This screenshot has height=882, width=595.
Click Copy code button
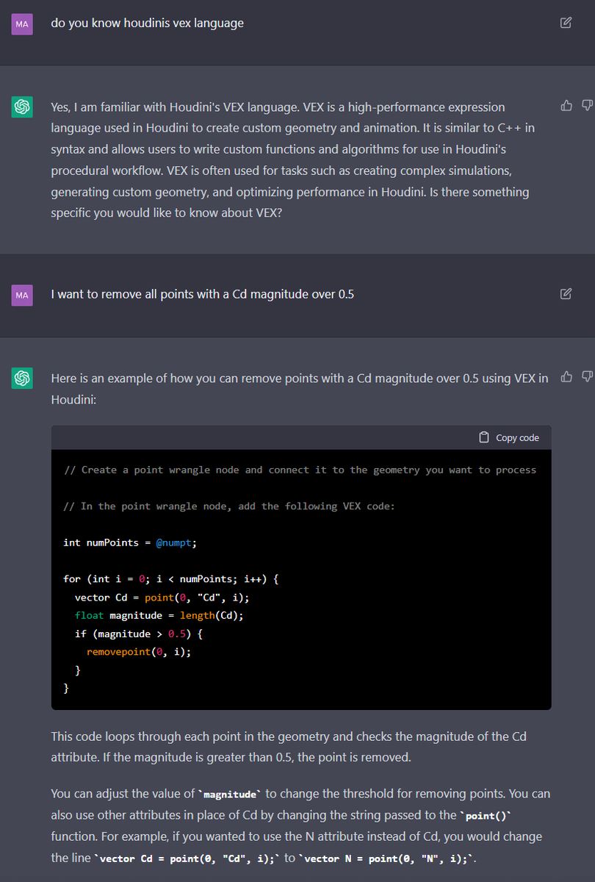tap(509, 437)
